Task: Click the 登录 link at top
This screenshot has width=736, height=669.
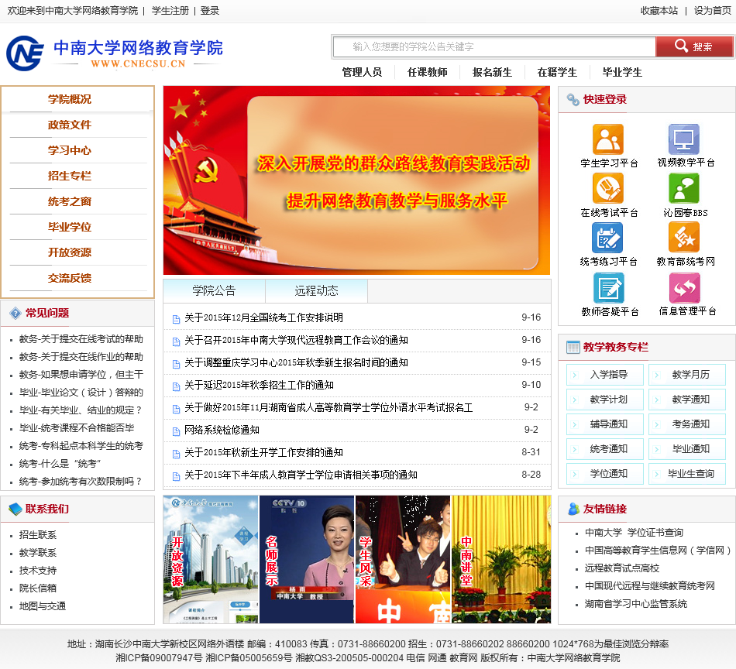Action: tap(209, 11)
